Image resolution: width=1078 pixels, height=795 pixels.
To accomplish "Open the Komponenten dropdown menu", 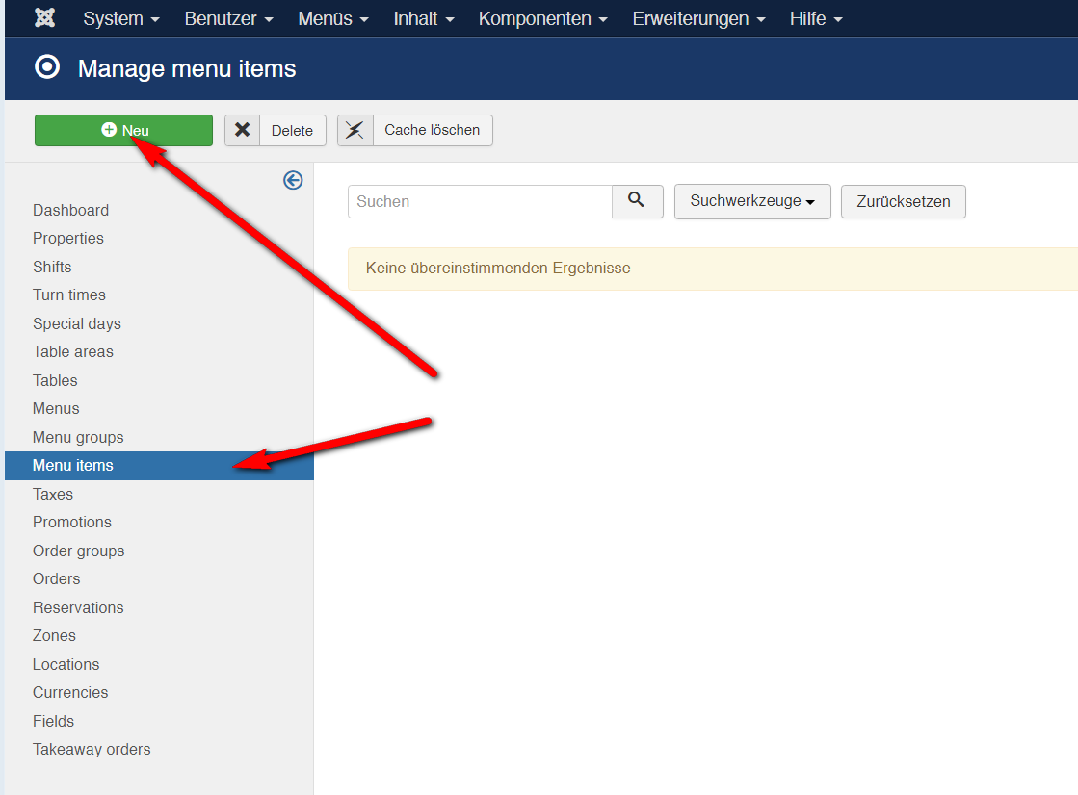I will tap(542, 18).
